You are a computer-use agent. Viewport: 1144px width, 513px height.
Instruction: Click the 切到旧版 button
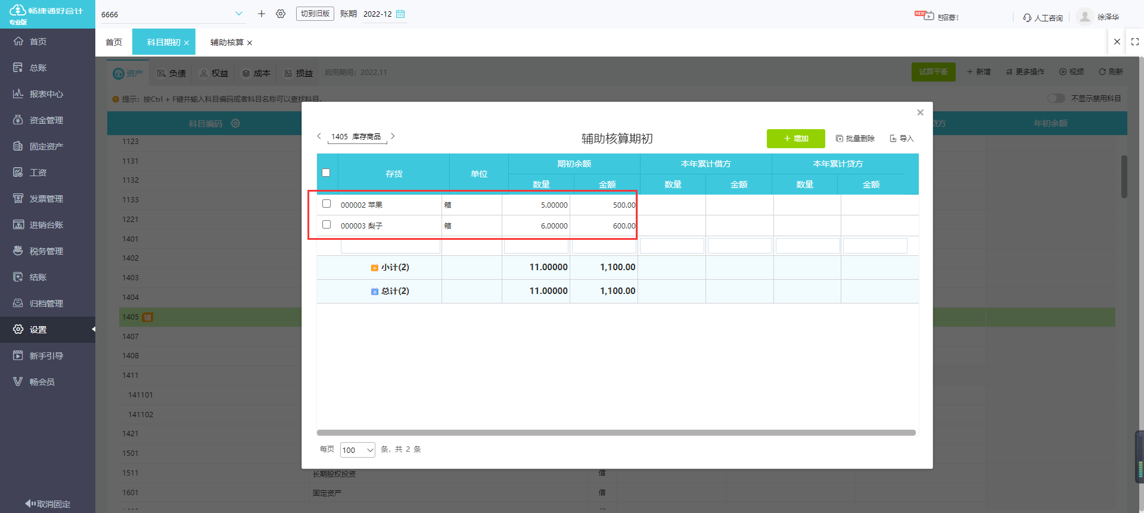point(315,14)
